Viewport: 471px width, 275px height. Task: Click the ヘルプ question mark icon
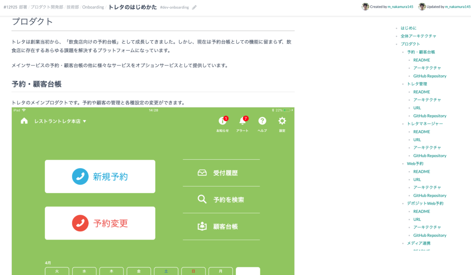point(262,121)
